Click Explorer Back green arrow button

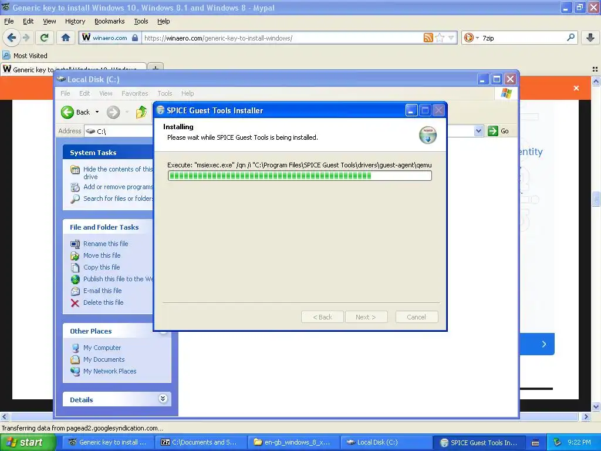pos(67,112)
